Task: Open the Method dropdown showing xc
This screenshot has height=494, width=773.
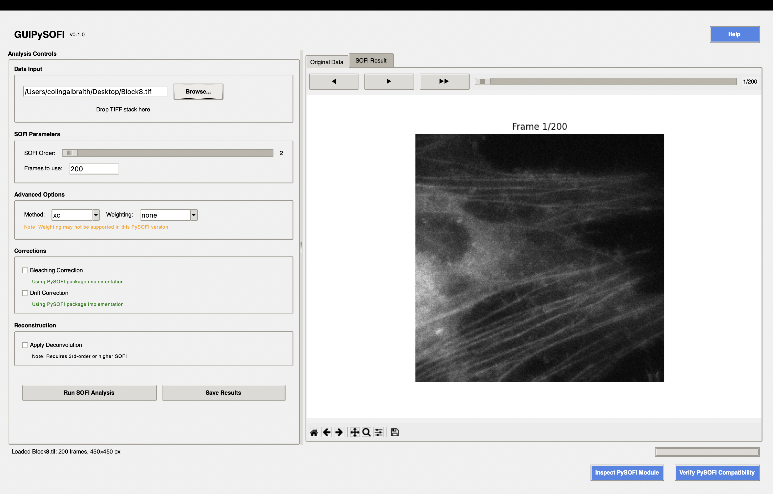Action: [96, 215]
